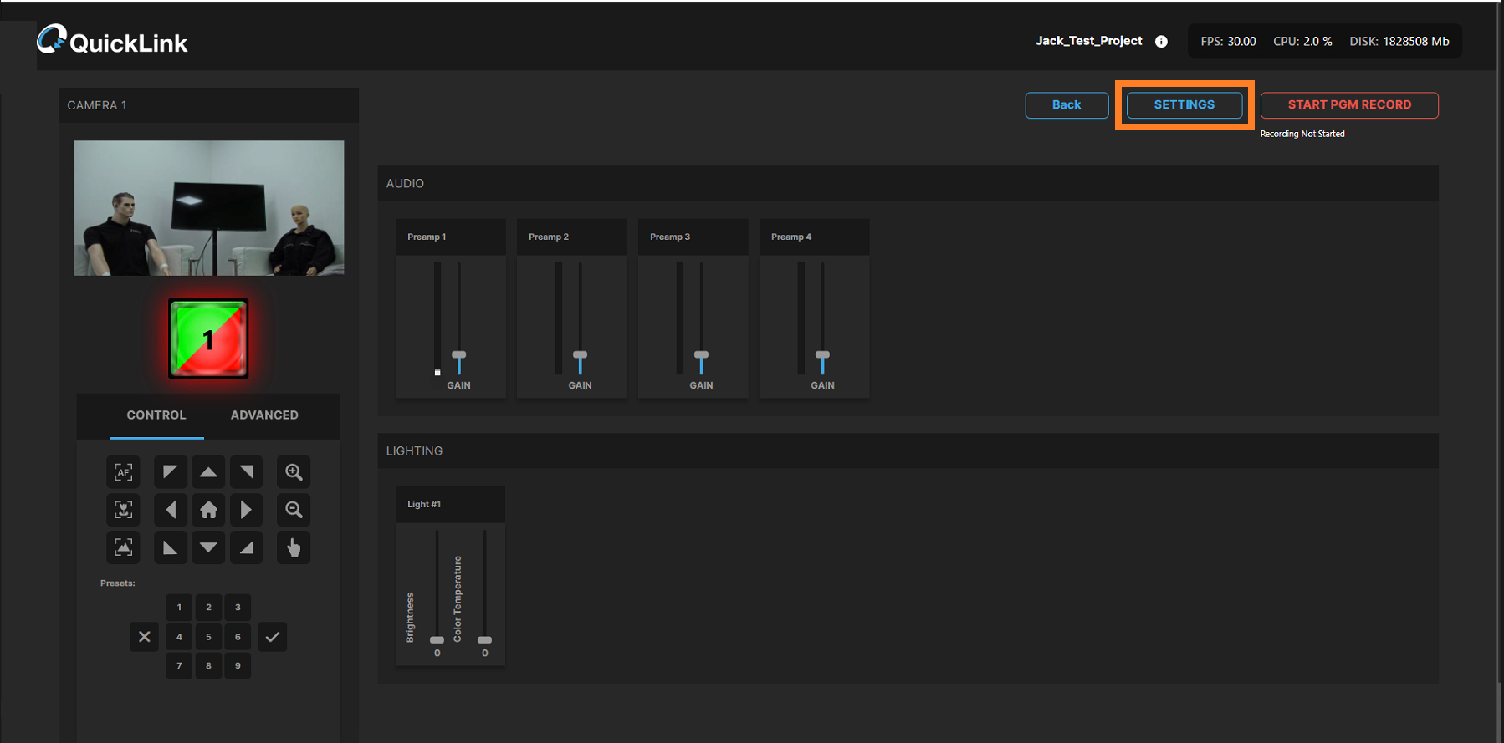Tilt camera up with the up arrow
The image size is (1504, 743).
pyautogui.click(x=208, y=472)
